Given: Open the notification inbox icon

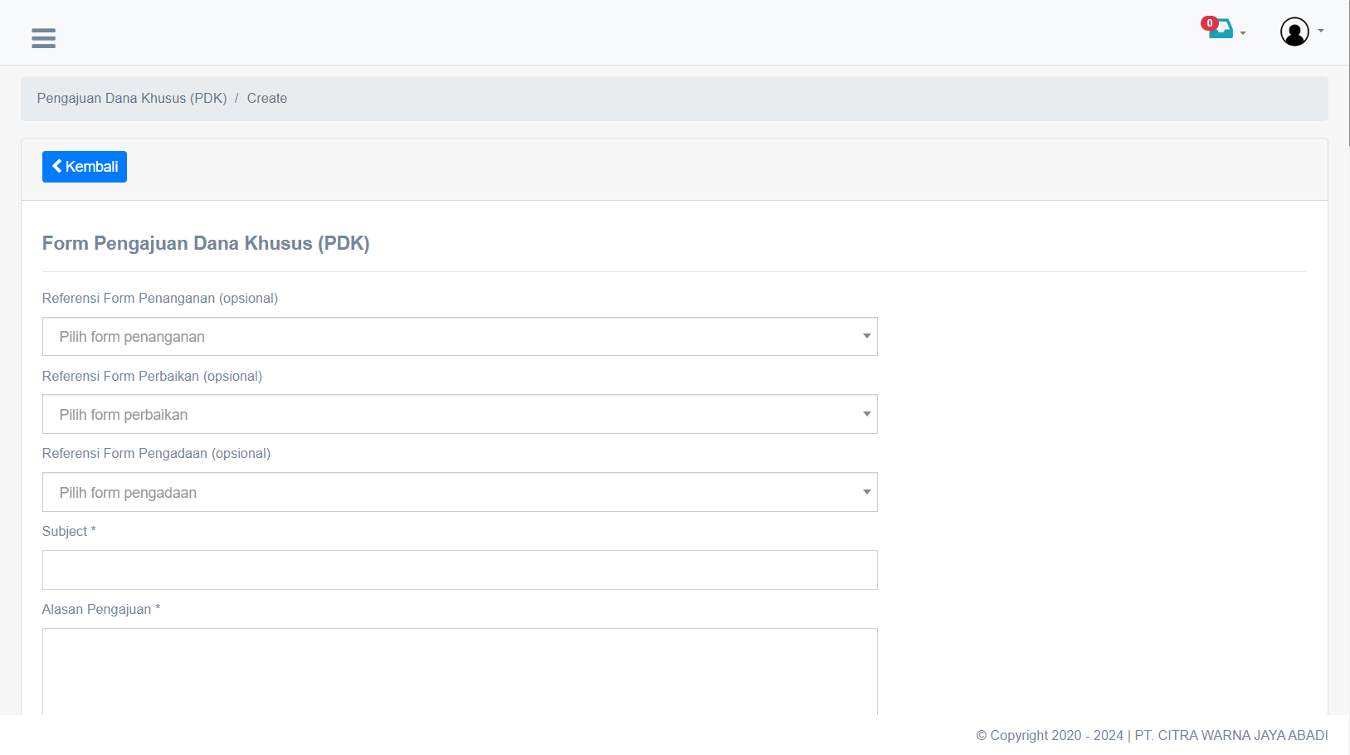Looking at the screenshot, I should [x=1222, y=30].
